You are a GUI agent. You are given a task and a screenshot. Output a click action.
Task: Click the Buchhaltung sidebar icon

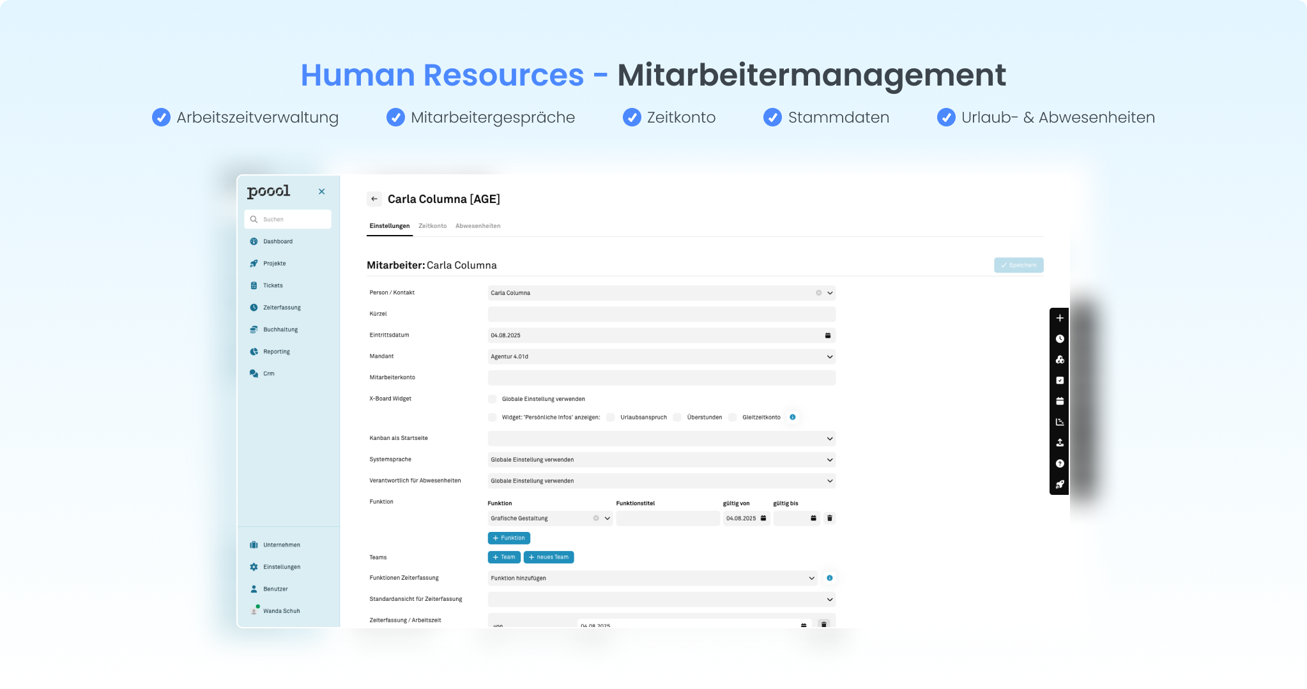tap(254, 329)
